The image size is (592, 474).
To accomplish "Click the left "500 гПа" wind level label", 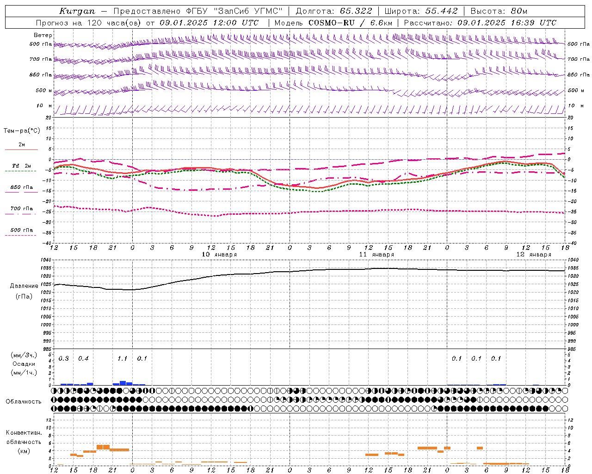I will 41,44.
